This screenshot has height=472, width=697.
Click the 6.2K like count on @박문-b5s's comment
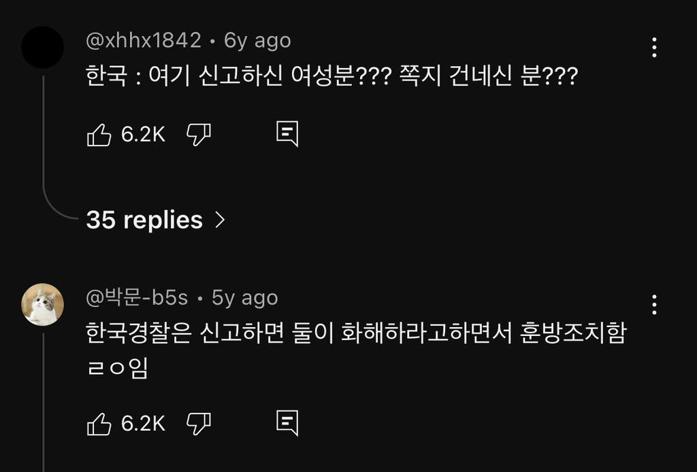[x=143, y=424]
